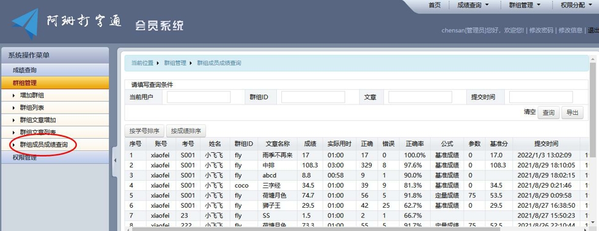Click the 姓名 column header
Image resolution: width=599 pixels, height=231 pixels.
tap(215, 144)
